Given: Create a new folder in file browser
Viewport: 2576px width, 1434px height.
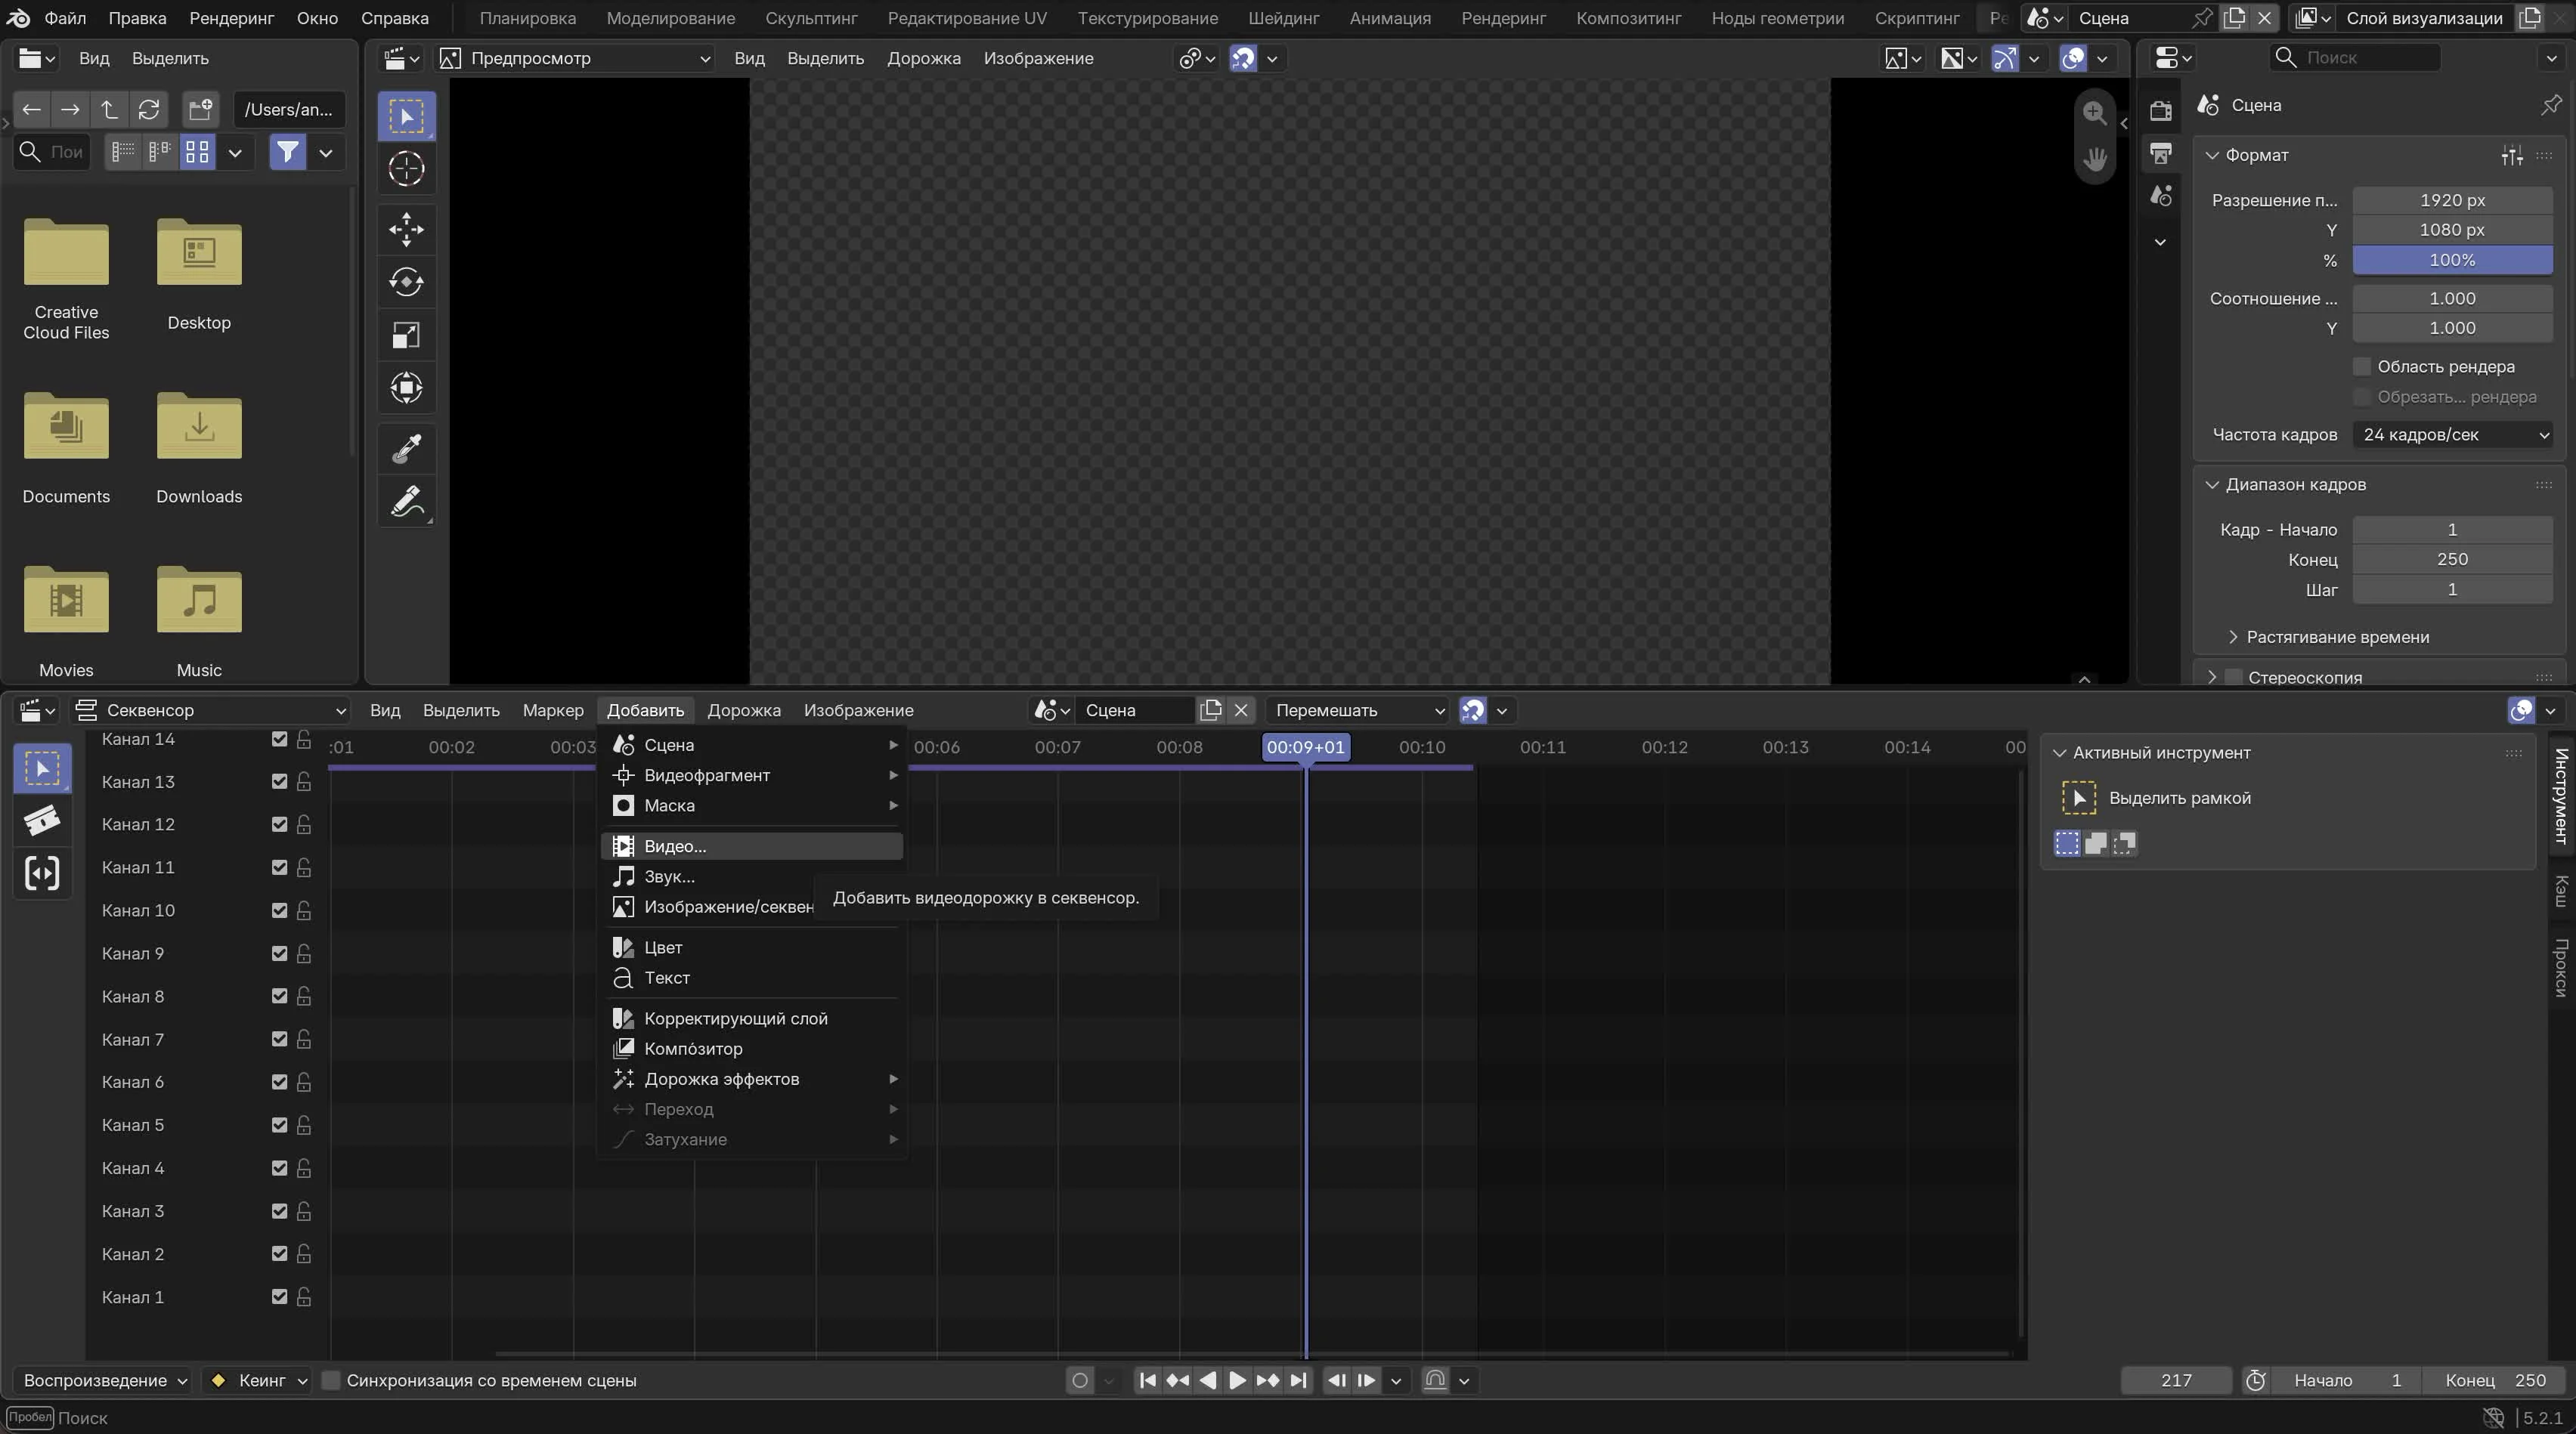Looking at the screenshot, I should tap(200, 110).
